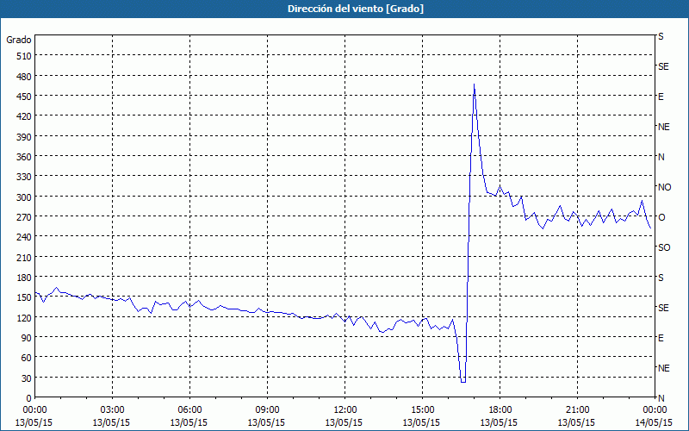Select the 14/05/15 date label

pyautogui.click(x=654, y=422)
